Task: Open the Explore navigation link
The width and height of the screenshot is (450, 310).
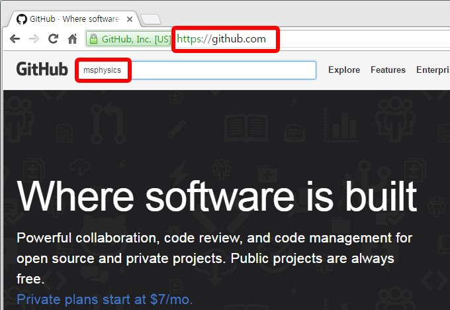Action: coord(344,70)
